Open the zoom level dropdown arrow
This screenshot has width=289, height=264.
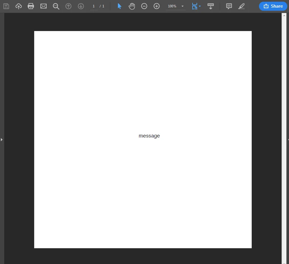(182, 6)
